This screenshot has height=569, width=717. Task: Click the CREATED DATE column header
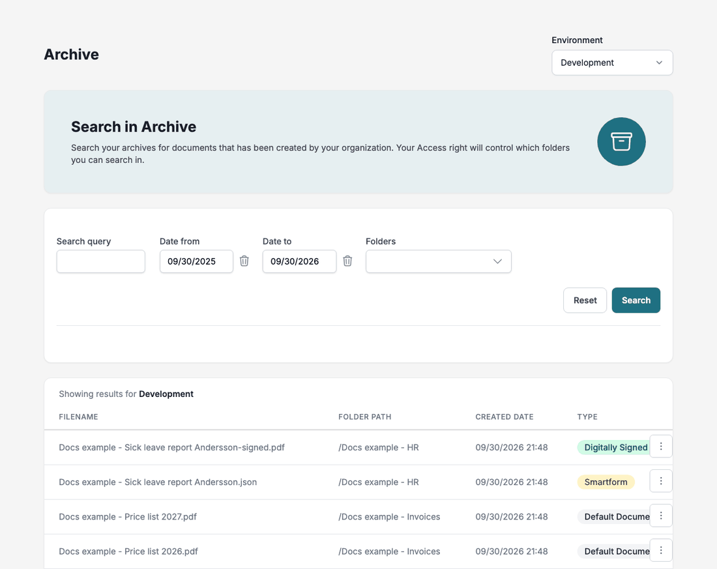505,416
